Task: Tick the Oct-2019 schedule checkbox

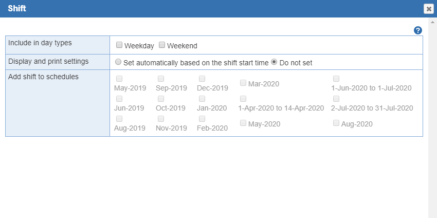Action: pyautogui.click(x=161, y=99)
